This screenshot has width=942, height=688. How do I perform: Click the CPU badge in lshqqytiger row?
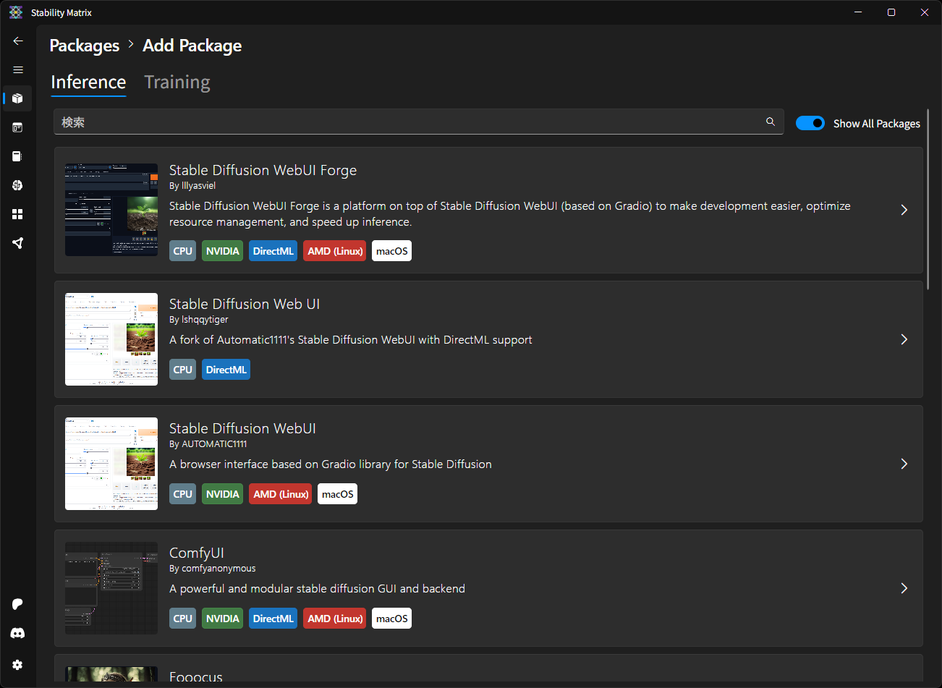click(x=183, y=370)
